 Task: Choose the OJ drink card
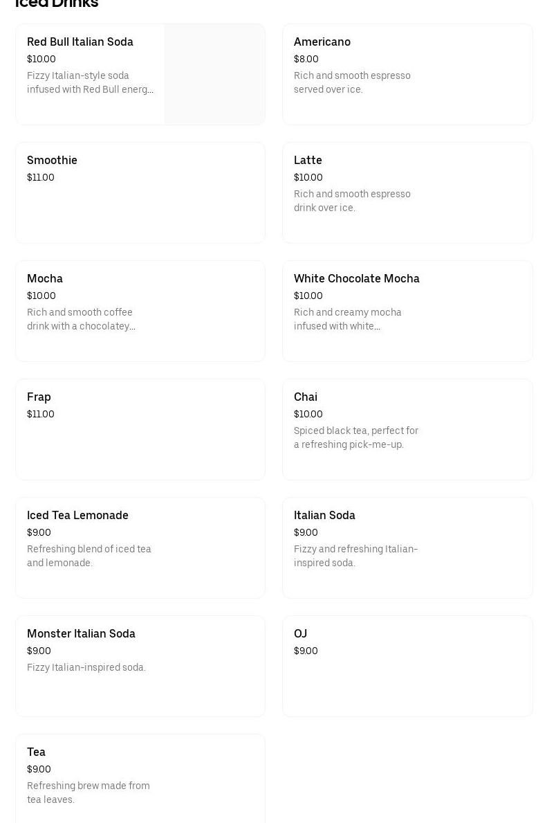(407, 666)
